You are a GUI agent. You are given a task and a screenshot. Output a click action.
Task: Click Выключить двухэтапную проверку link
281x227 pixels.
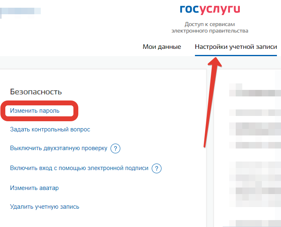(x=59, y=148)
